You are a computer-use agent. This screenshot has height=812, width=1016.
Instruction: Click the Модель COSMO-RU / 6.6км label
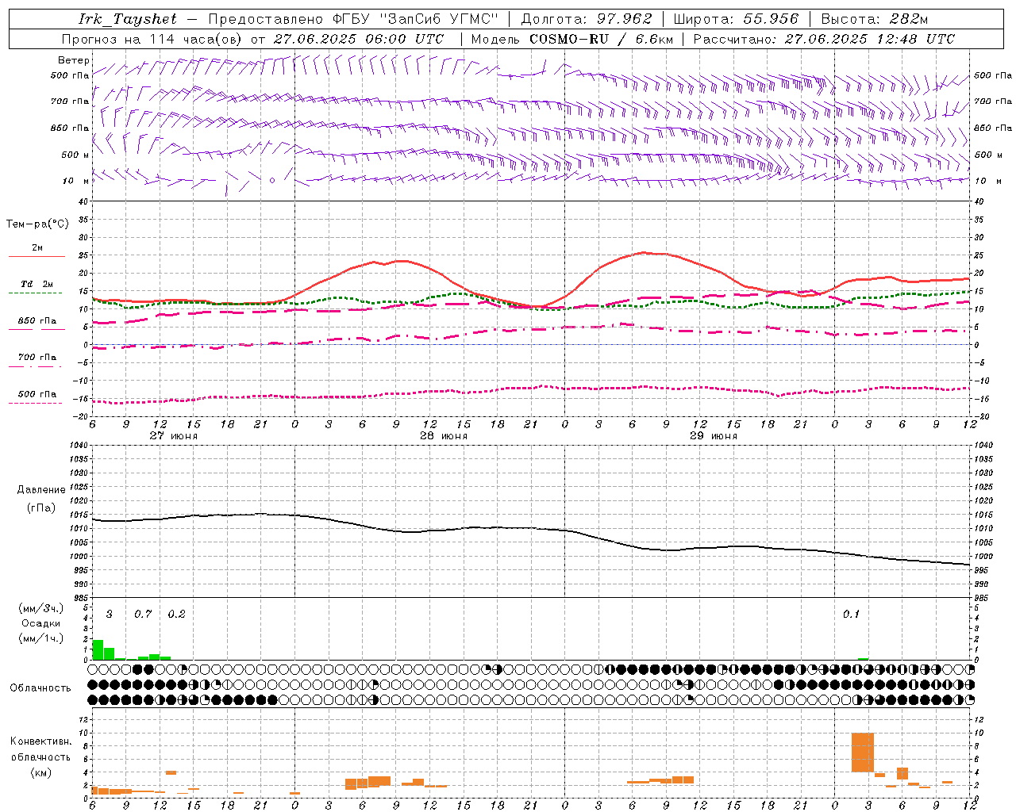click(571, 39)
